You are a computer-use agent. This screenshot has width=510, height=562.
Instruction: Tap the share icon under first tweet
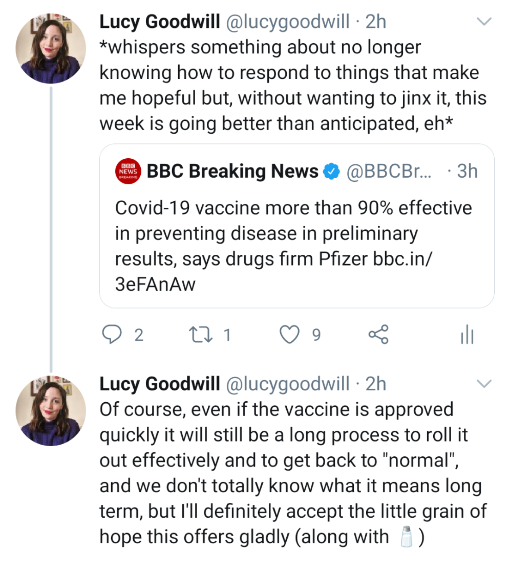tap(378, 334)
